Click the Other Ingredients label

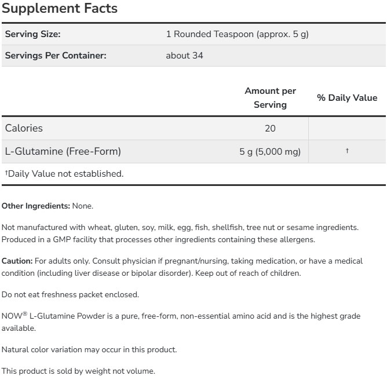[x=36, y=206]
